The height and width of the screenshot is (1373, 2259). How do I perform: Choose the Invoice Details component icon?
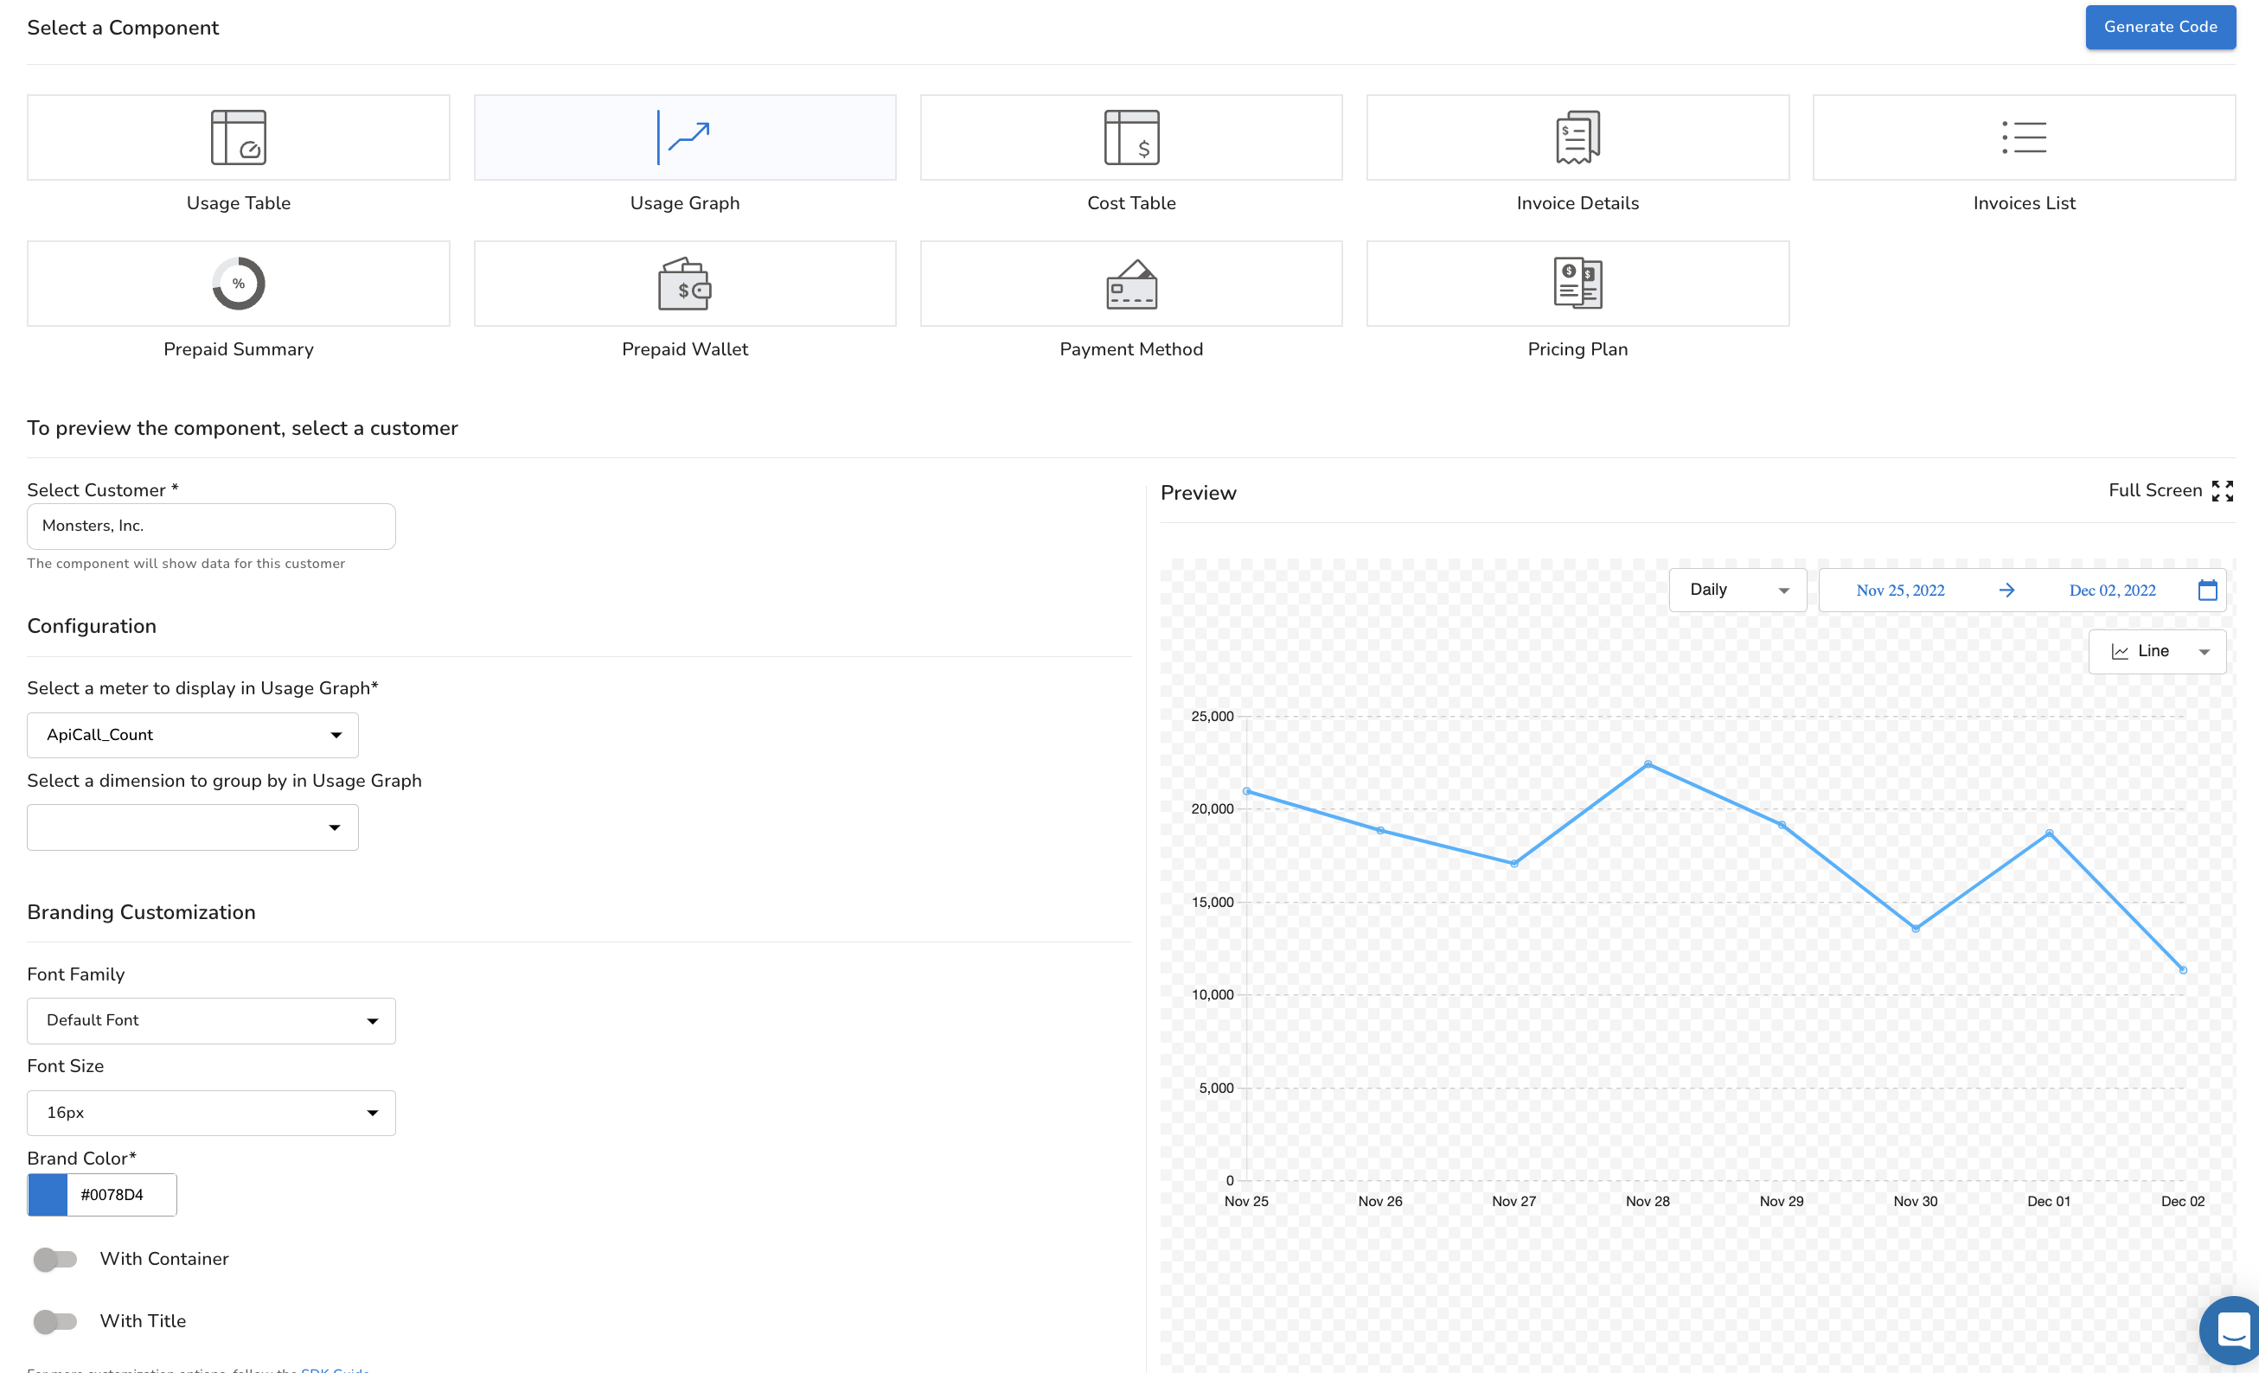[x=1577, y=137]
